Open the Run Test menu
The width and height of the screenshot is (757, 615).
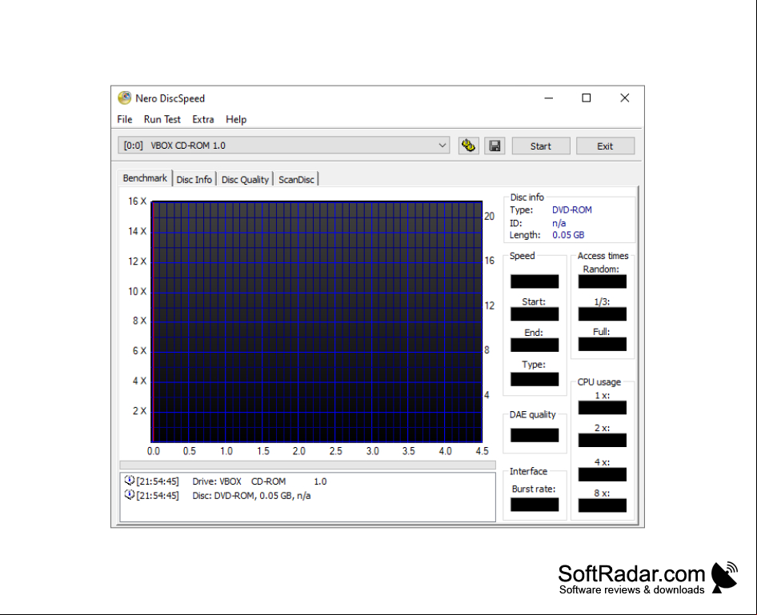pyautogui.click(x=162, y=119)
